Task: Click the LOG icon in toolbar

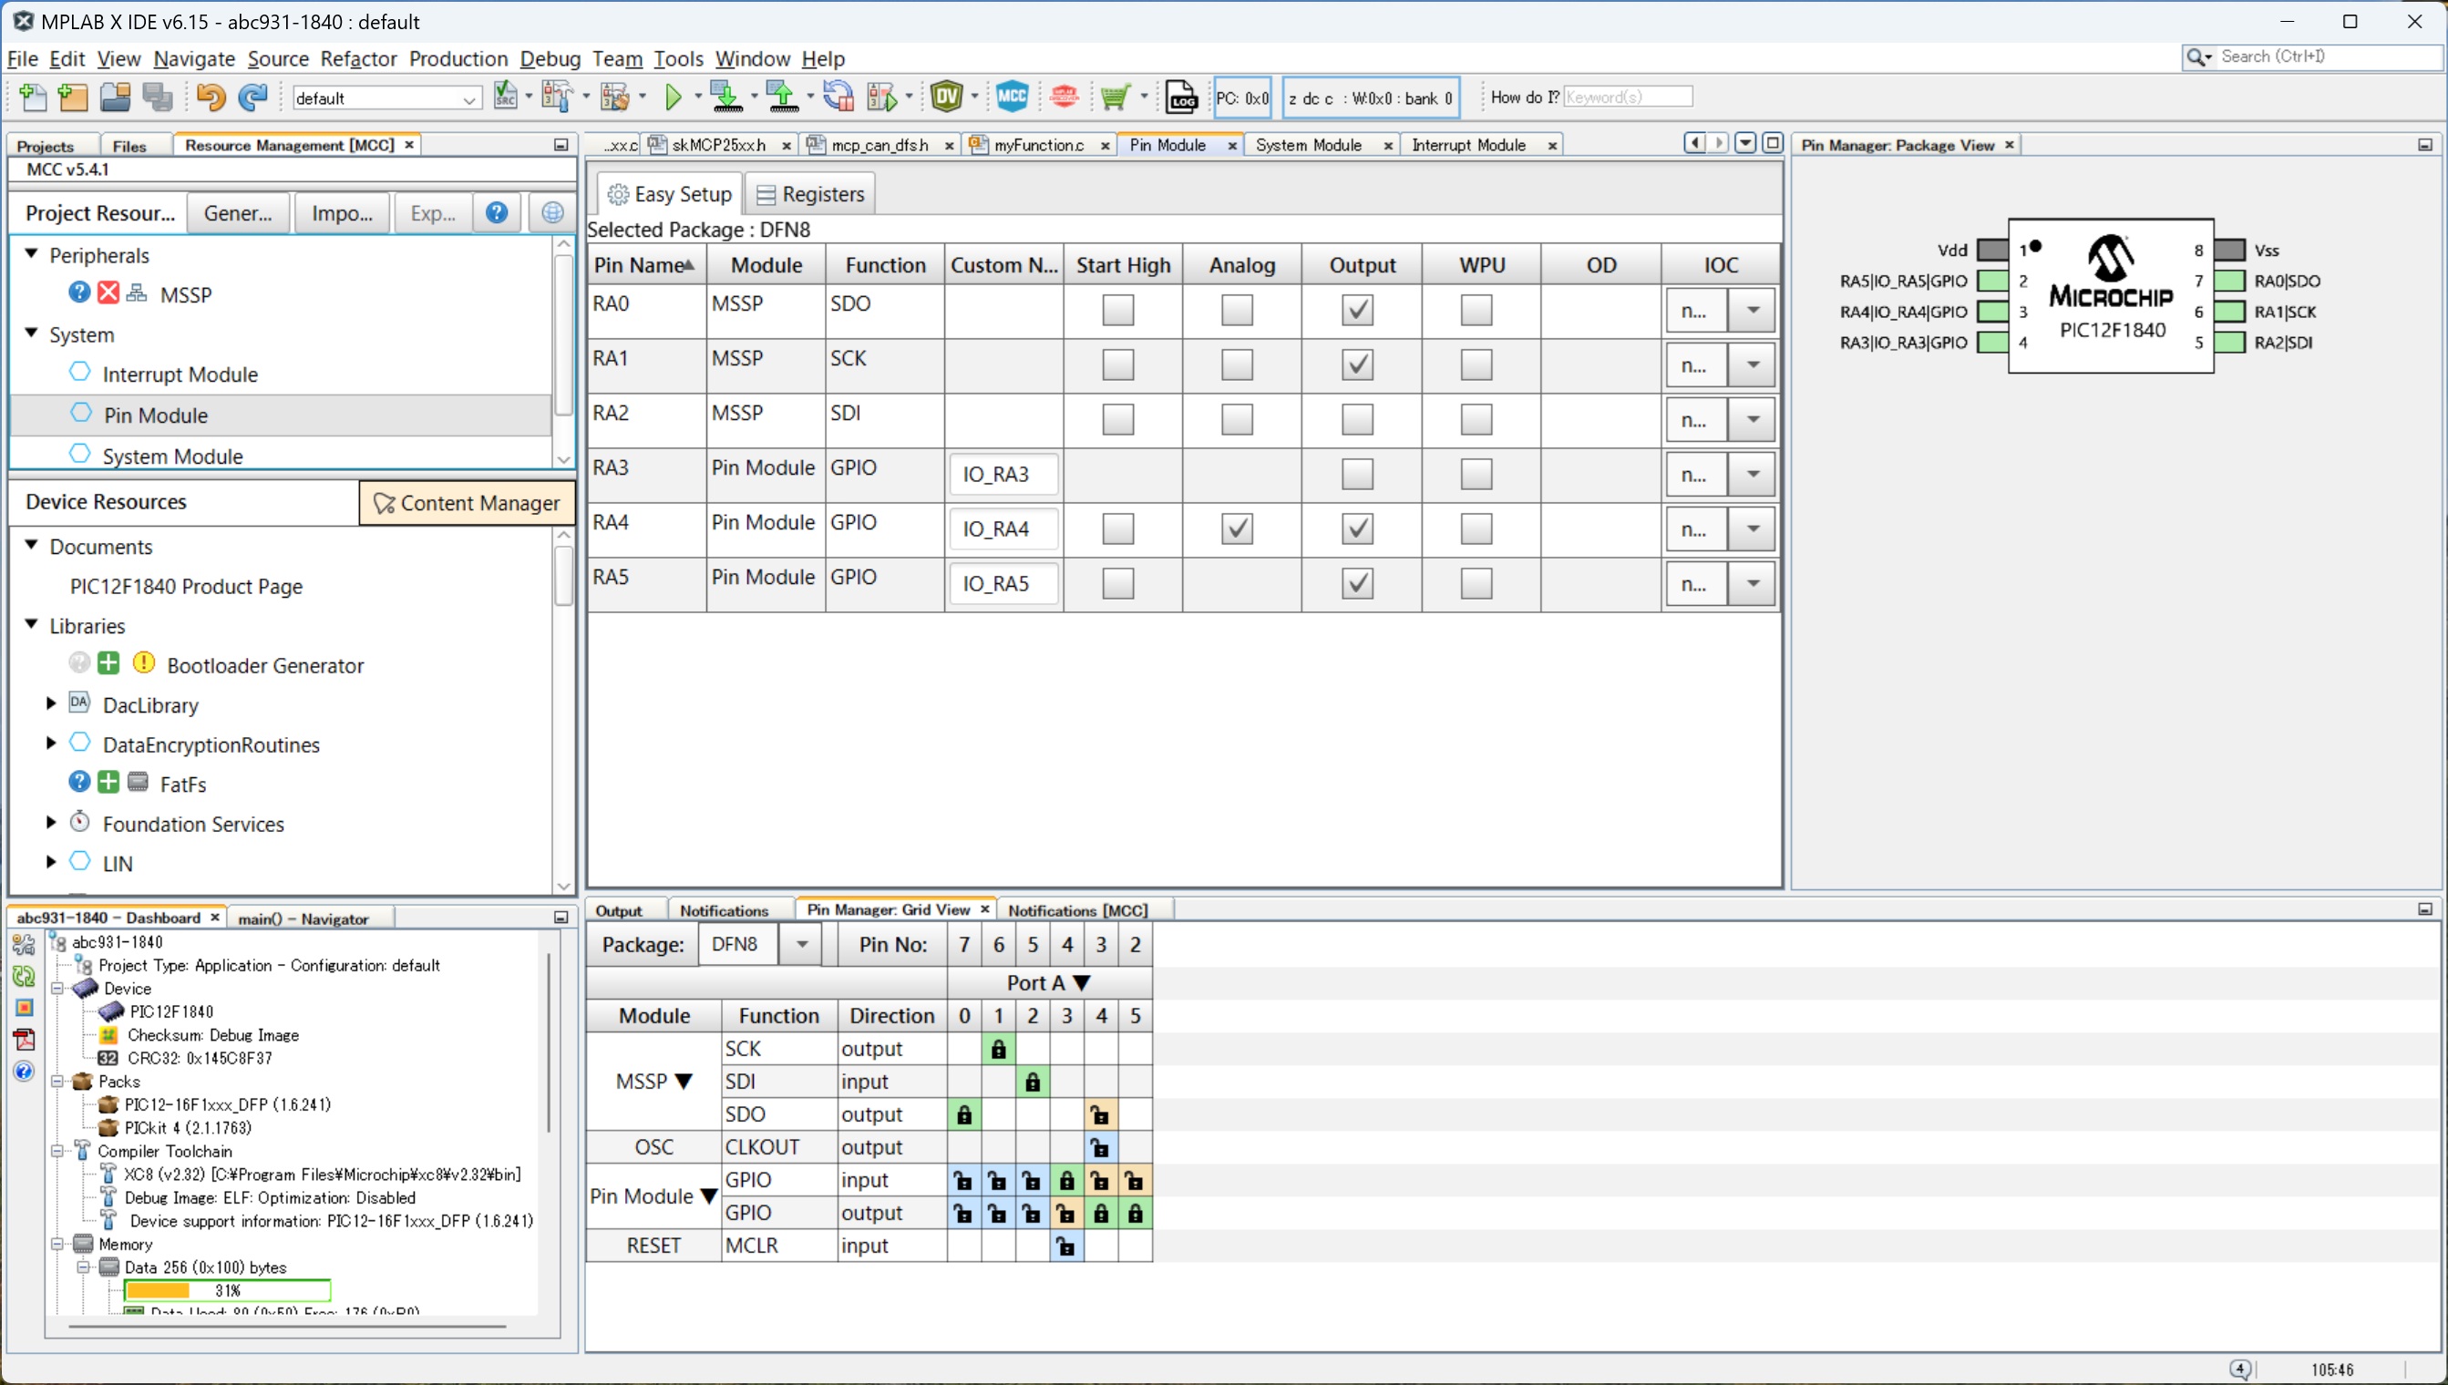Action: tap(1181, 97)
